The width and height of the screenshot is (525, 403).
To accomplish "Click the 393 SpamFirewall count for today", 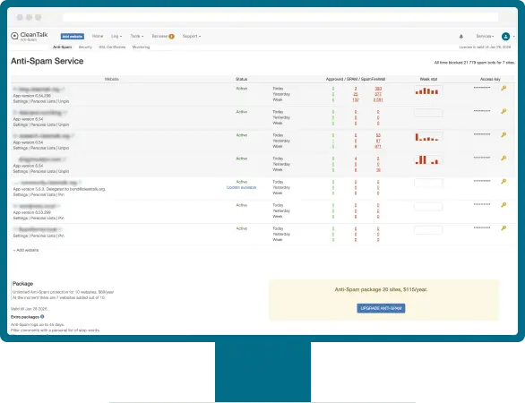I will [378, 89].
